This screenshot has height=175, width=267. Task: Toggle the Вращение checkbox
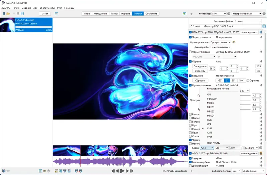click(x=190, y=76)
